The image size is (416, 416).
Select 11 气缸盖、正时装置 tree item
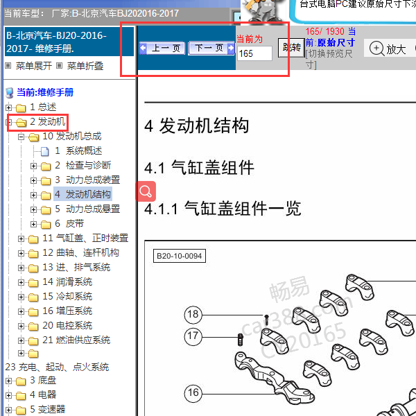pos(85,238)
